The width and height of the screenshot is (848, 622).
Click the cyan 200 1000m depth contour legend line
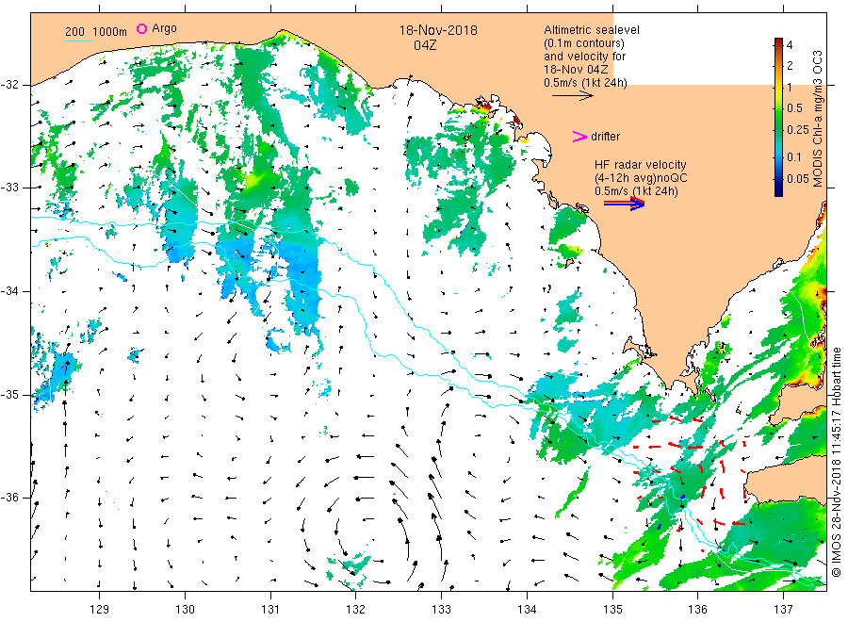78,41
